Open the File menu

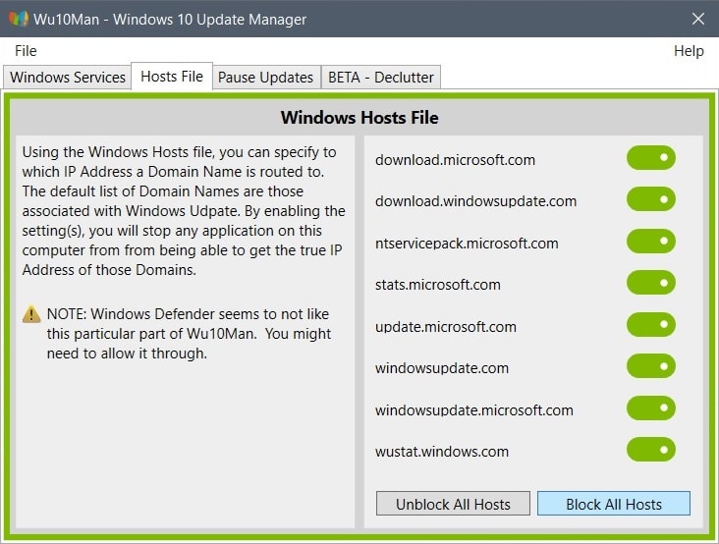pyautogui.click(x=26, y=51)
